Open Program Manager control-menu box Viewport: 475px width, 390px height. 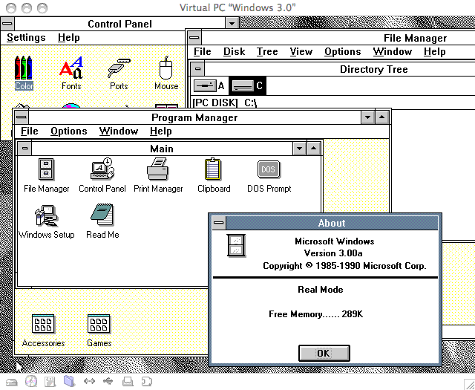22,117
